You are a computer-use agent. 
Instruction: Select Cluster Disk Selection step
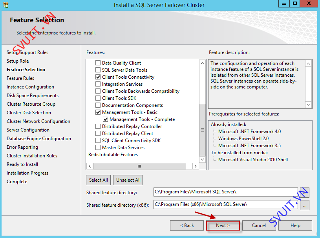29,113
